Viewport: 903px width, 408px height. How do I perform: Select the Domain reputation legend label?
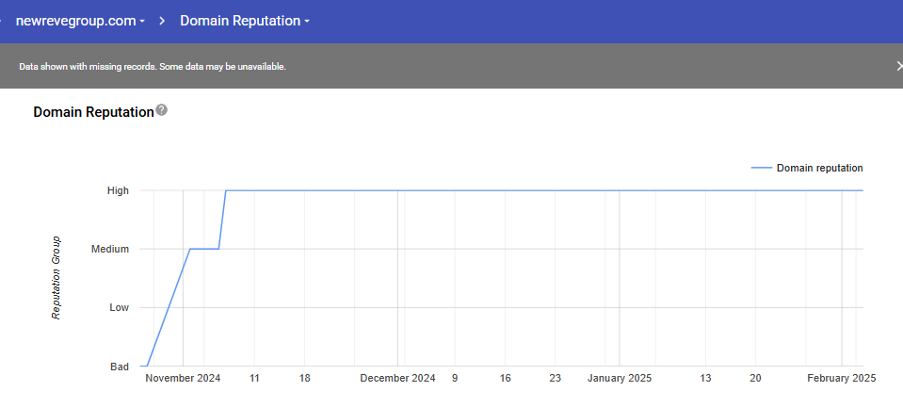(819, 168)
